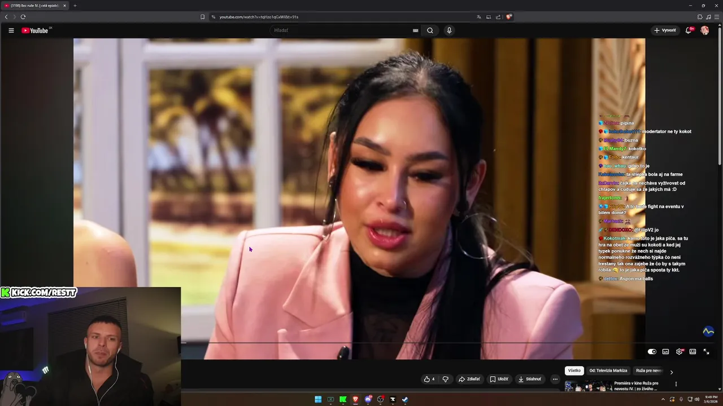Enter fullscreen in the video player
This screenshot has width=723, height=406.
click(x=706, y=351)
